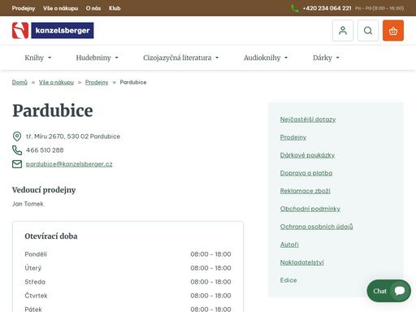Open O nás in the top bar
The width and height of the screenshot is (416, 312).
point(93,8)
